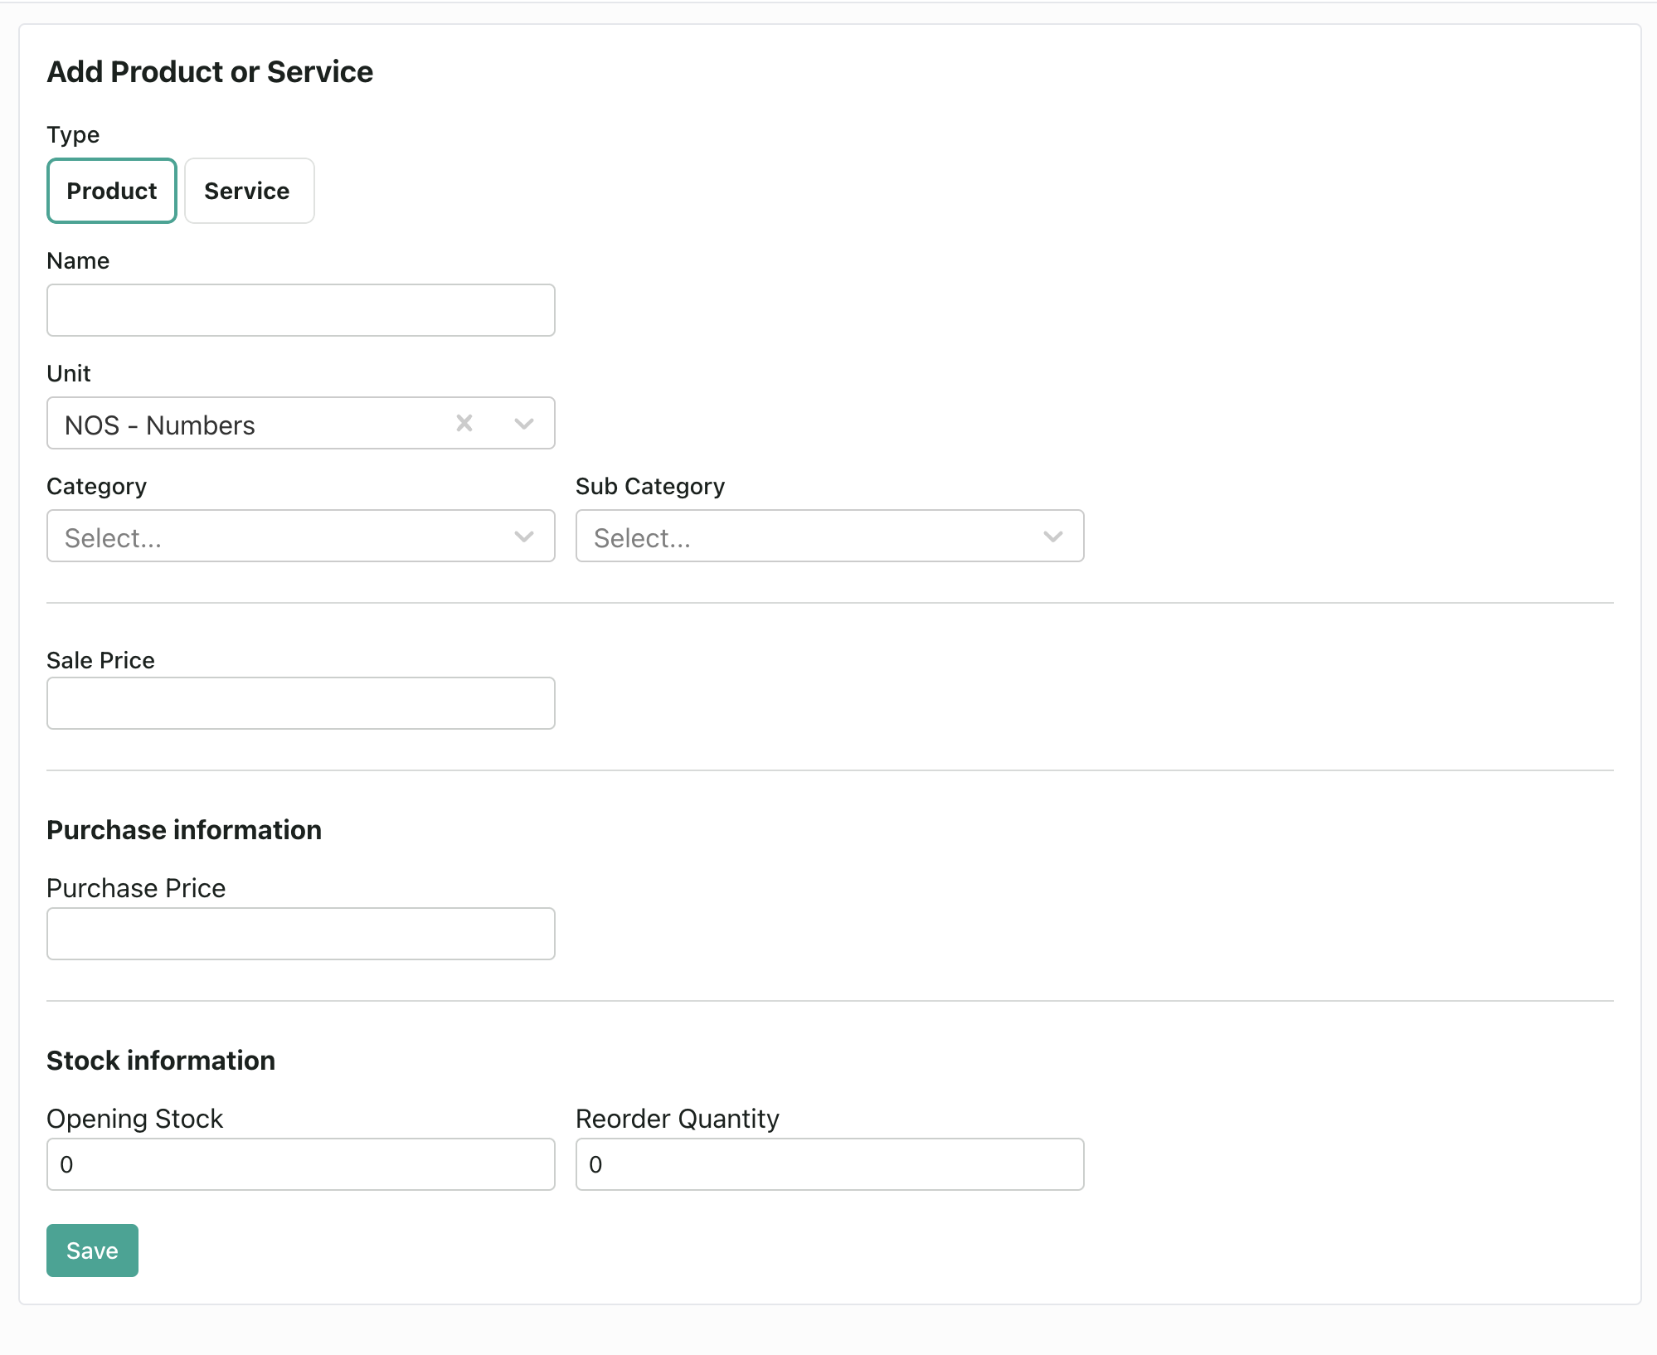
Task: Click the Opening Stock input
Action: click(300, 1163)
